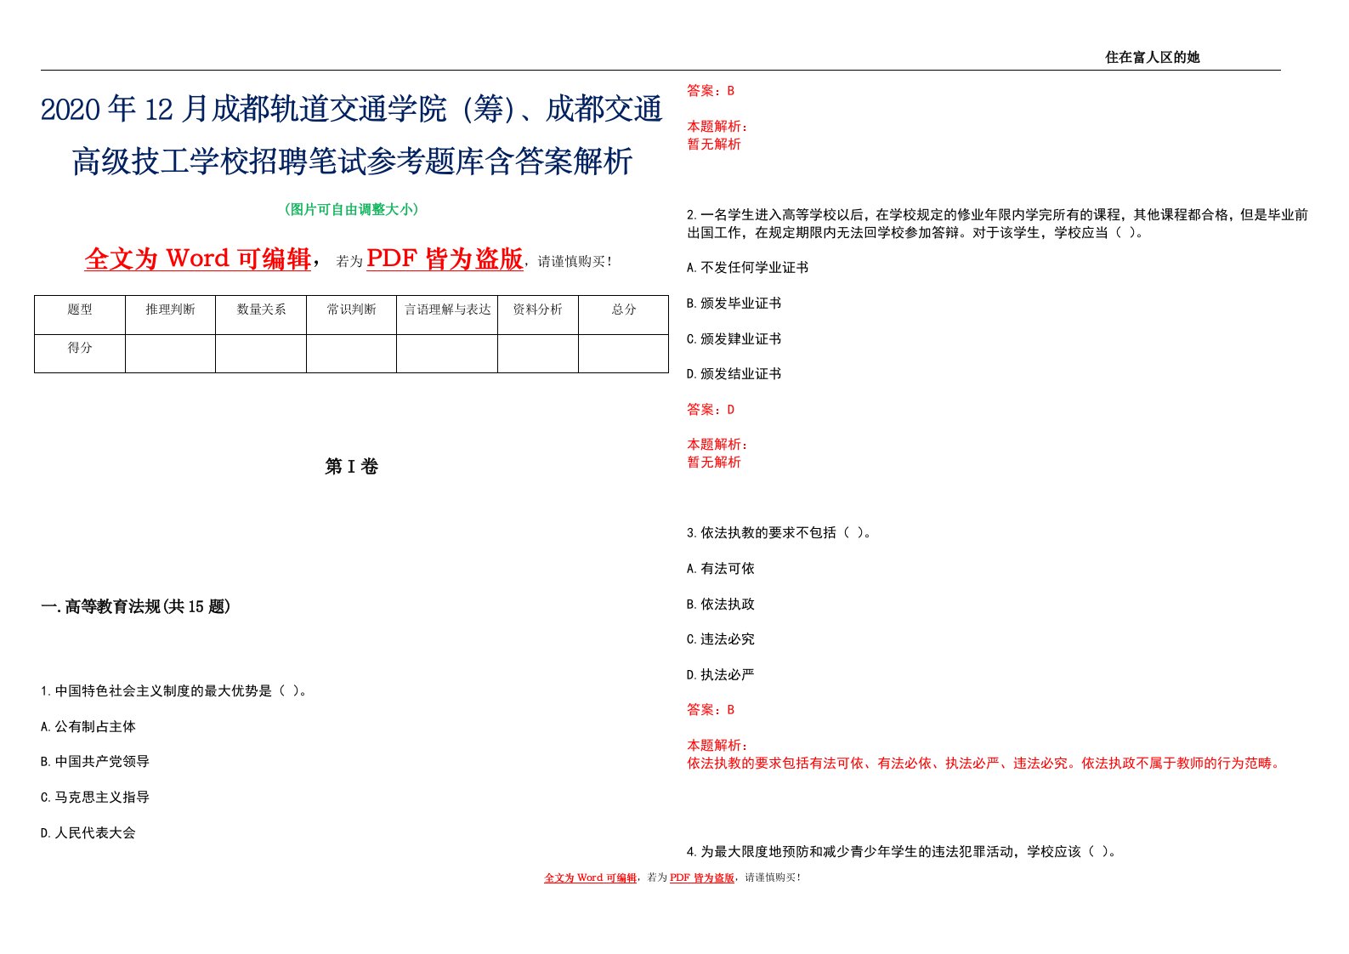The width and height of the screenshot is (1349, 954).
Task: Click the header text 住在富人区的她
Action: pyautogui.click(x=1152, y=57)
